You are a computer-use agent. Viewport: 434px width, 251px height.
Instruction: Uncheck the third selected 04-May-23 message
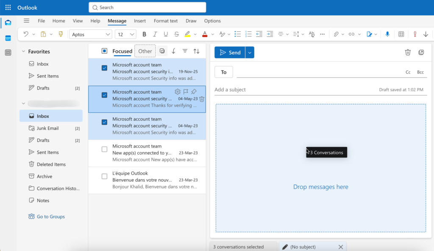tap(104, 122)
